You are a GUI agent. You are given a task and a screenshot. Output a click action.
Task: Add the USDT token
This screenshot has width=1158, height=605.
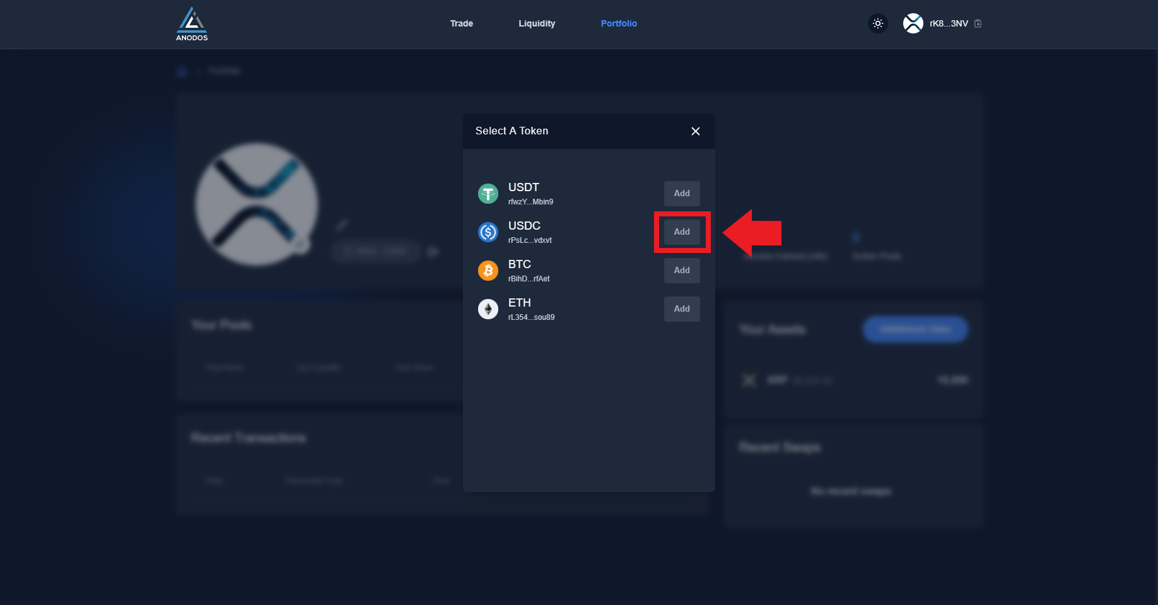[681, 194]
